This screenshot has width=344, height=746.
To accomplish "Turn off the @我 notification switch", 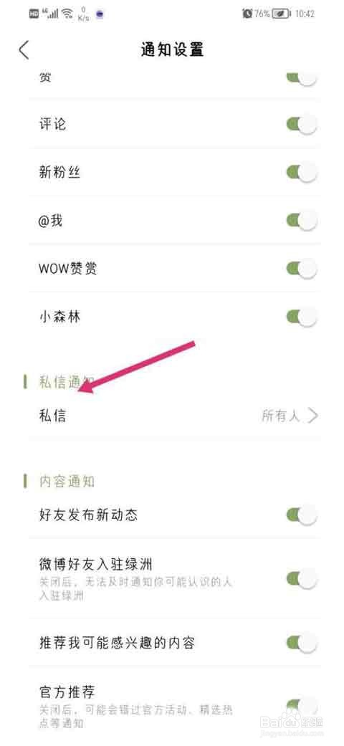I will click(x=302, y=220).
